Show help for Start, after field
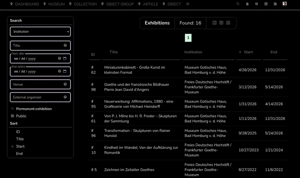Viewport: 300px width, 178px height. (59, 58)
